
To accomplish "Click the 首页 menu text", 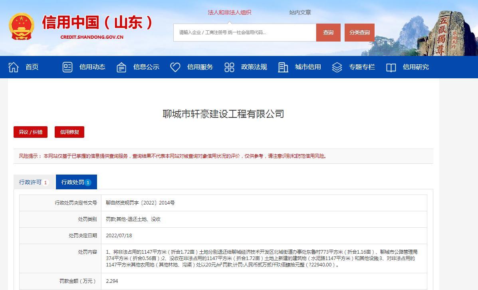I will coord(32,67).
